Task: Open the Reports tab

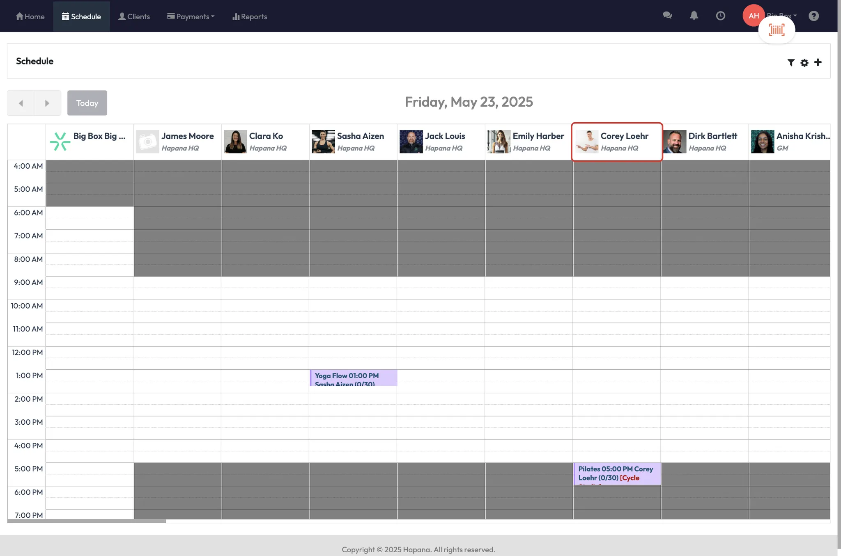Action: coord(250,16)
